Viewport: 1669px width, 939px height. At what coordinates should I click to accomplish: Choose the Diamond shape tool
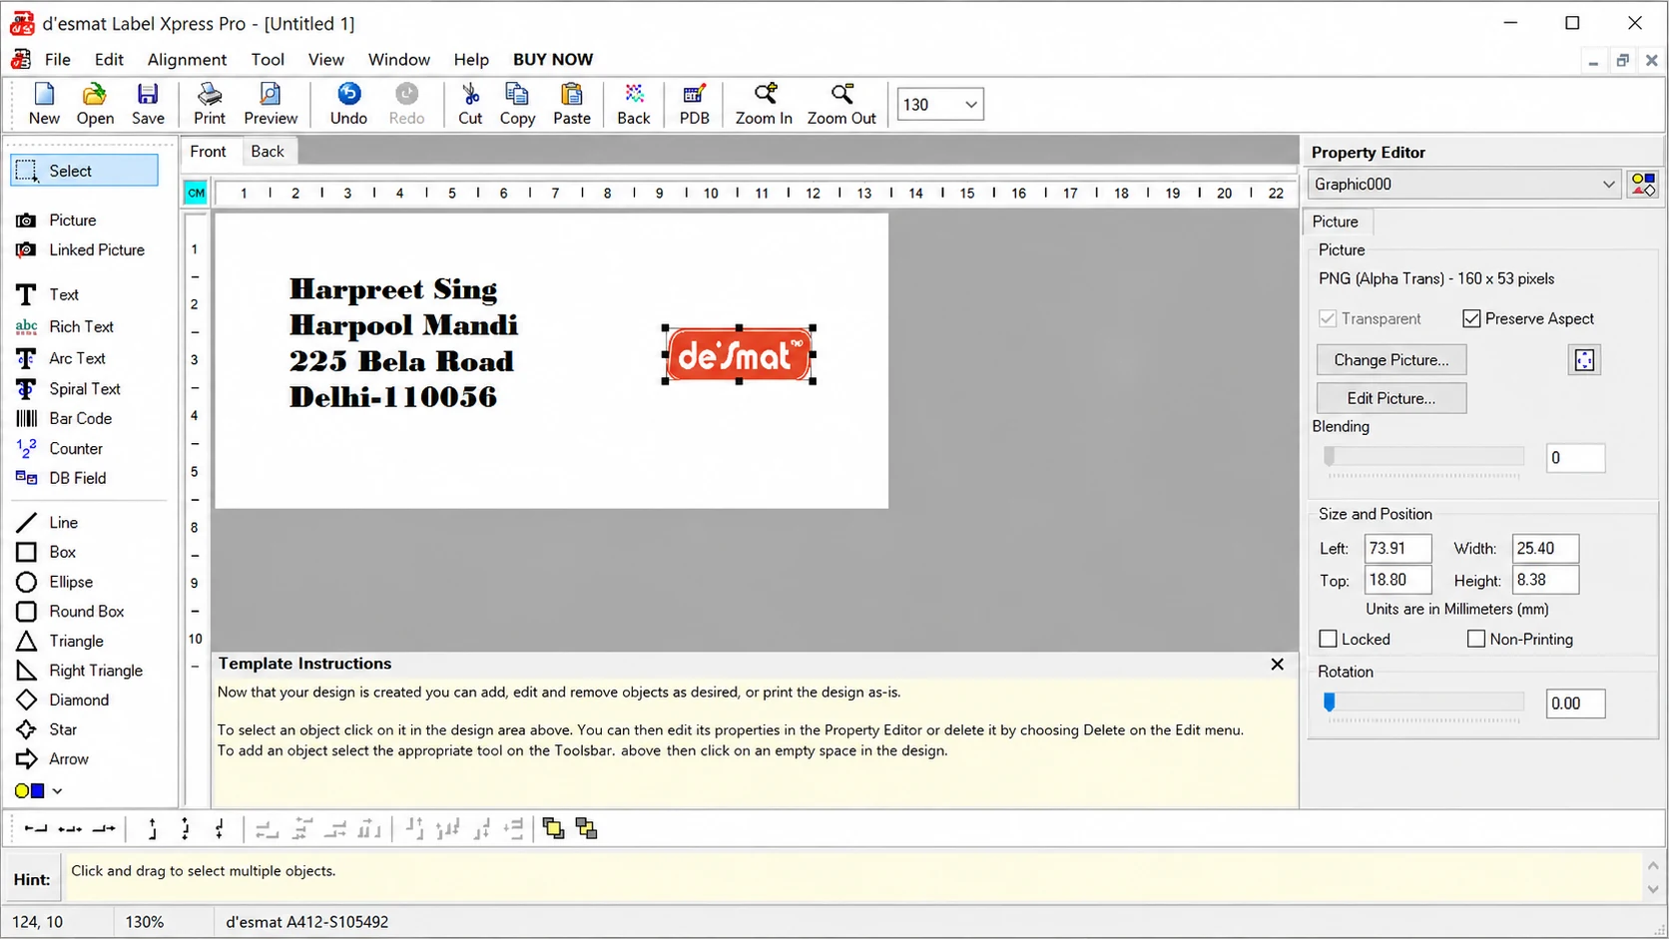pyautogui.click(x=63, y=700)
